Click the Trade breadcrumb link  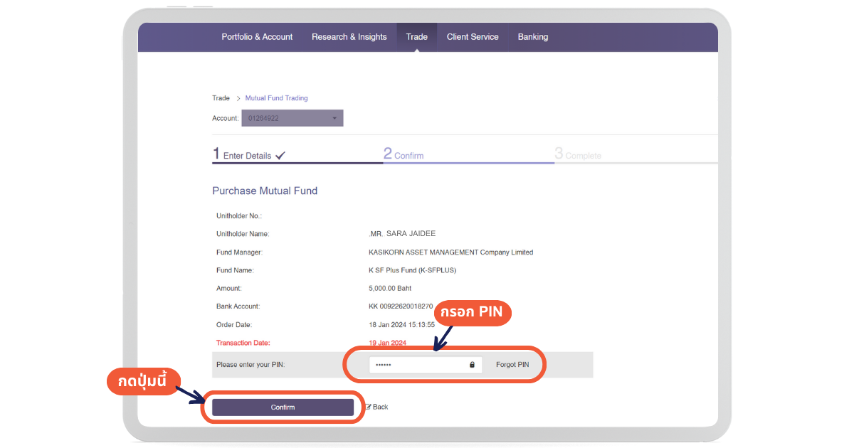(221, 98)
